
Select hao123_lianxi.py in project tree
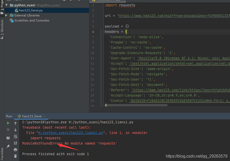(47, 10)
